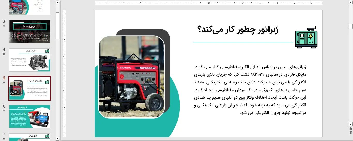This screenshot has width=353, height=141.
Task: Select the slide 2 thumbnail showing a table of contents
Action: 29,7
